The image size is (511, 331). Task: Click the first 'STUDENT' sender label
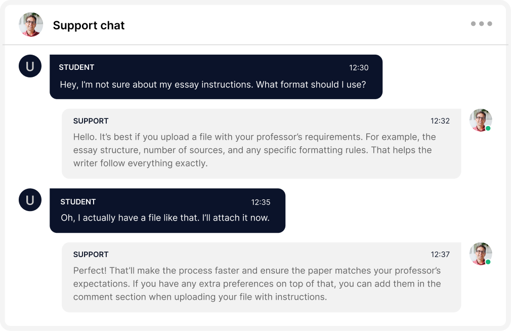[76, 67]
